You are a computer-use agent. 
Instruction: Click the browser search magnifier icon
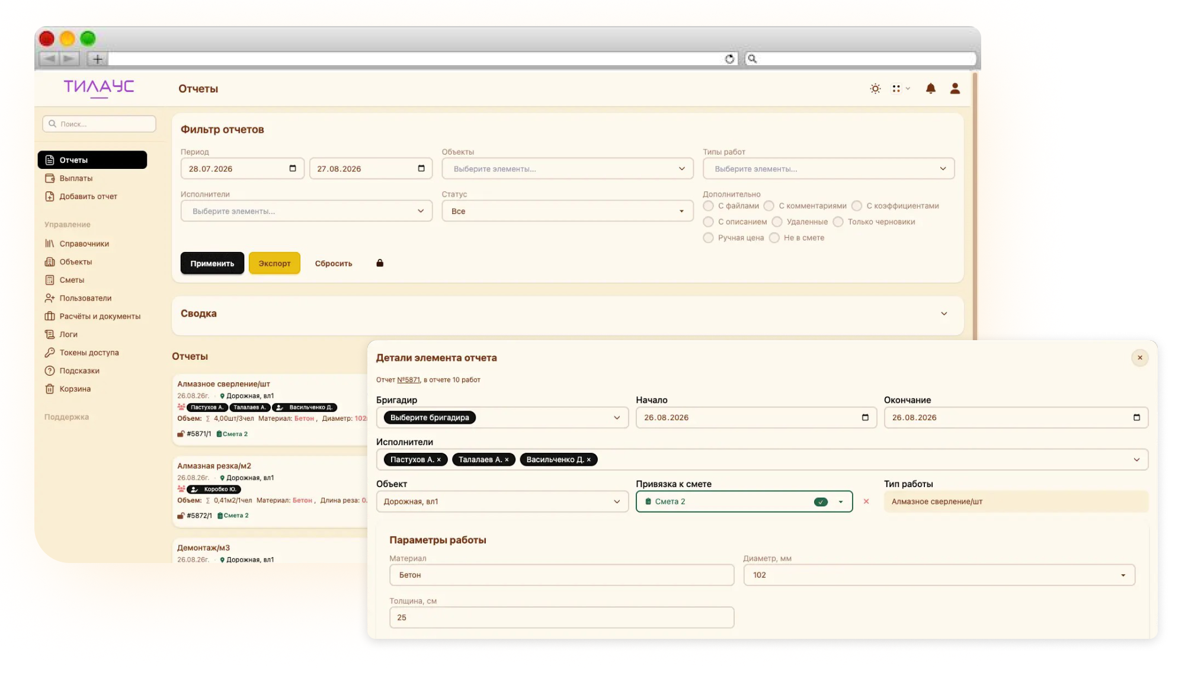point(752,59)
